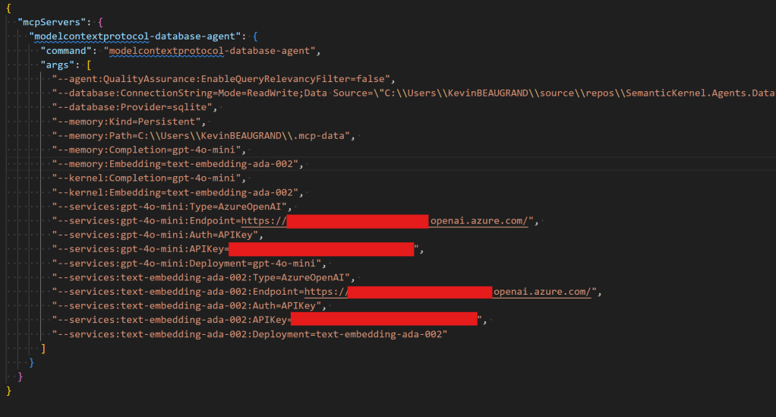The width and height of the screenshot is (776, 417).
Task: Click the gpt-4o-mini Deployment argument line
Action: (190, 264)
